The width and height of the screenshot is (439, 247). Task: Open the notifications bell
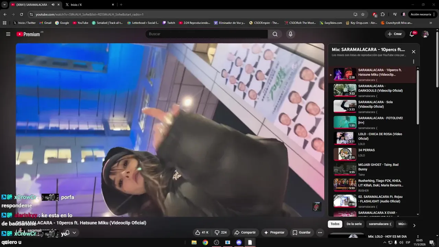[x=413, y=34]
